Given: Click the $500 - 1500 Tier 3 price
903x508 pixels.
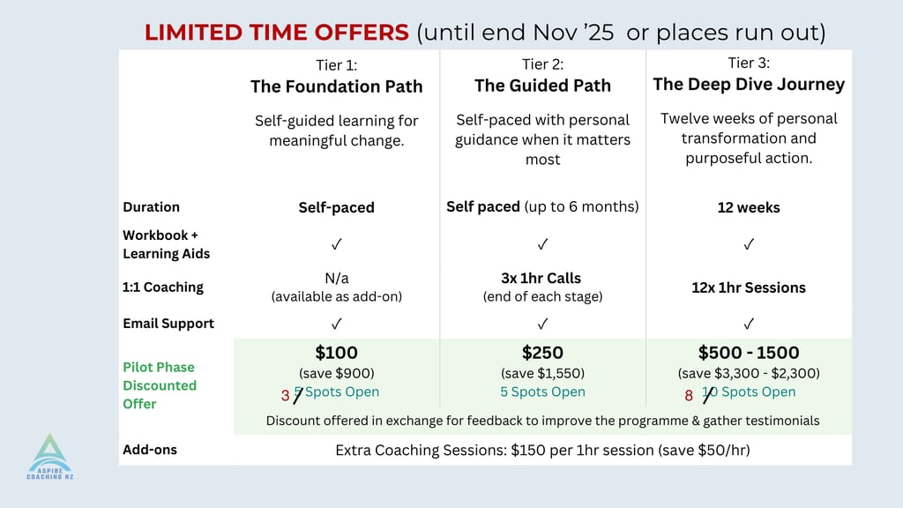Looking at the screenshot, I should (x=749, y=353).
